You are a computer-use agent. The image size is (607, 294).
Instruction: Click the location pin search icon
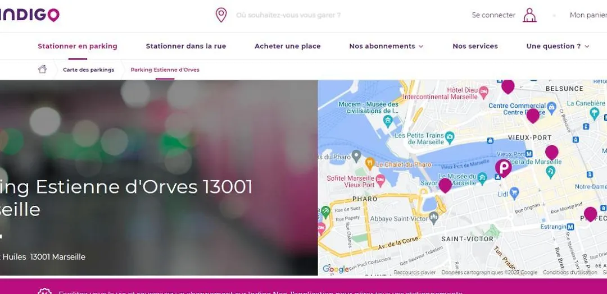[221, 15]
